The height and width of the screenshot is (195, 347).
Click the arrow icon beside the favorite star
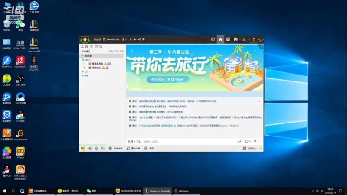tap(135, 39)
